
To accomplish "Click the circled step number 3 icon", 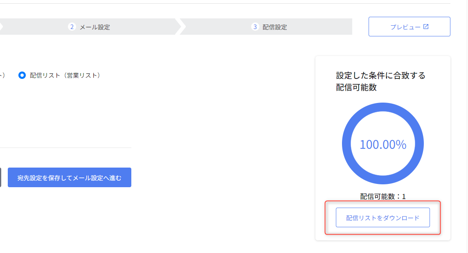I will (x=255, y=27).
